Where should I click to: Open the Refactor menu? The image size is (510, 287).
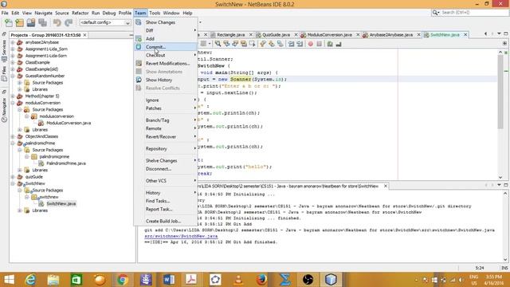80,13
